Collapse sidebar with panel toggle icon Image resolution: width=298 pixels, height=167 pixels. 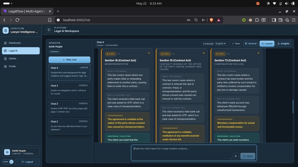click(49, 30)
